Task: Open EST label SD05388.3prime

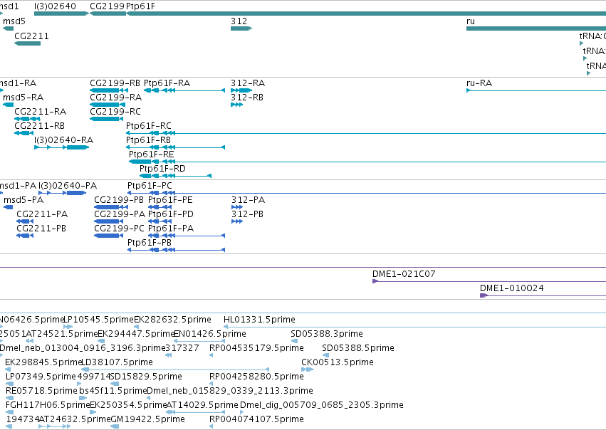Action: (x=327, y=334)
